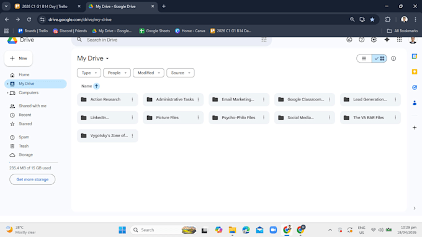
Task: Open the Type filter dropdown
Action: pyautogui.click(x=89, y=73)
